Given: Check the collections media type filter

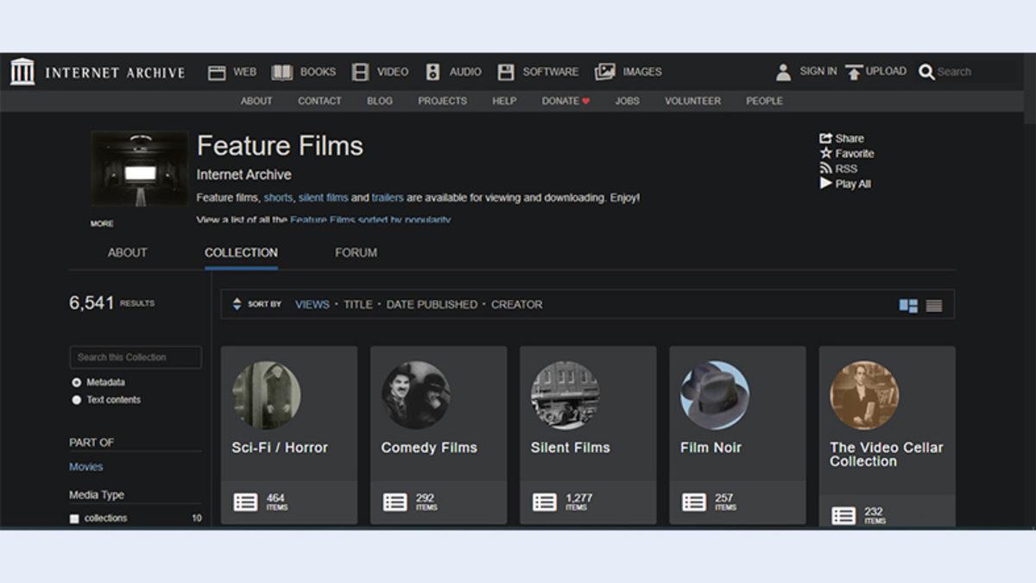Looking at the screenshot, I should coord(73,517).
